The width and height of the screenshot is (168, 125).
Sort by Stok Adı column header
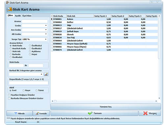tap(80, 16)
